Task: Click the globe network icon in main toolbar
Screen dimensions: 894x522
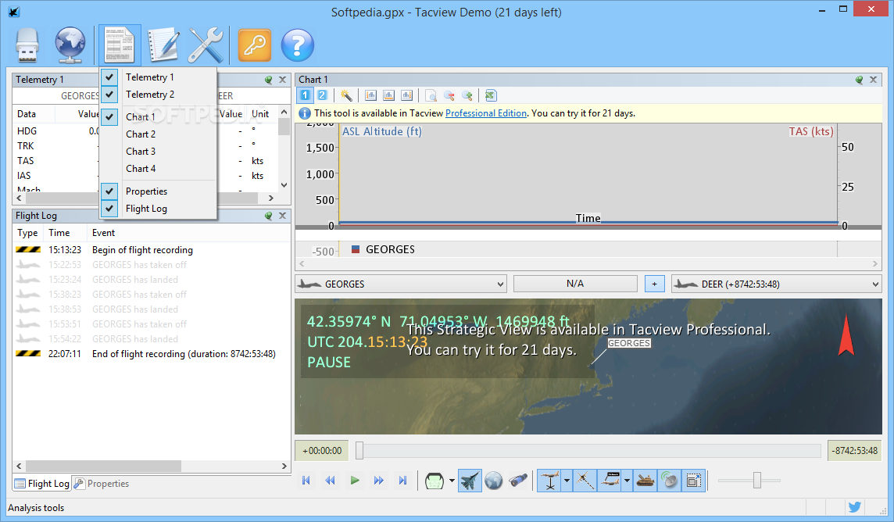Action: point(70,45)
